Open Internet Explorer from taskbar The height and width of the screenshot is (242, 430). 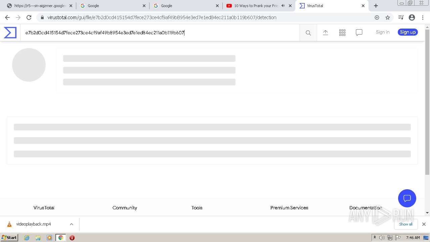click(x=27, y=238)
